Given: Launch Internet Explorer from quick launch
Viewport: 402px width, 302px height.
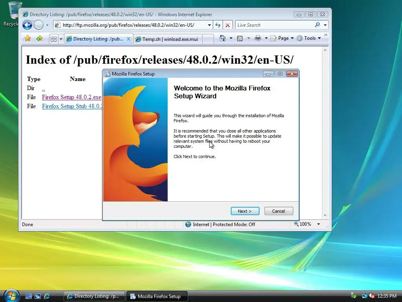Looking at the screenshot, I should [47, 296].
